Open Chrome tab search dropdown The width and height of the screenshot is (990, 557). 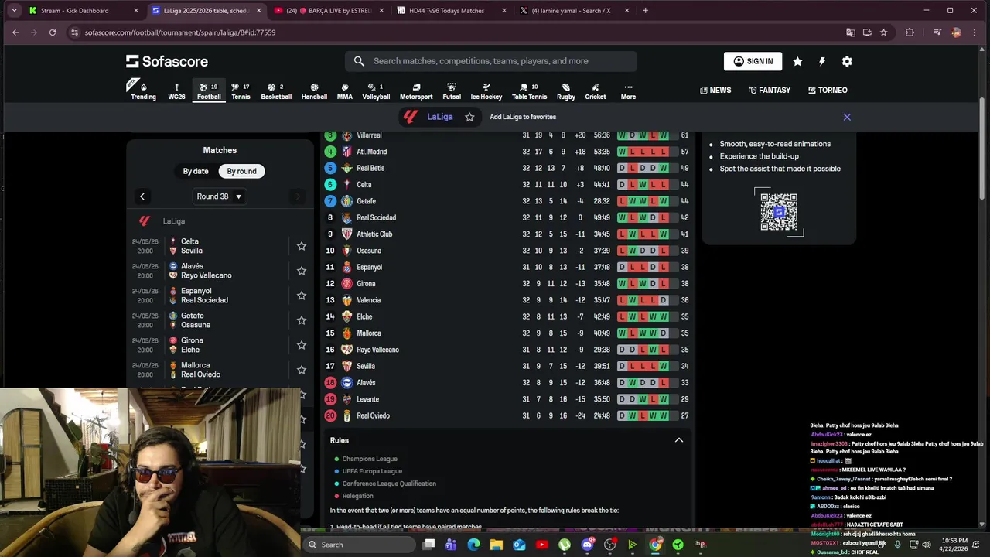pyautogui.click(x=14, y=11)
